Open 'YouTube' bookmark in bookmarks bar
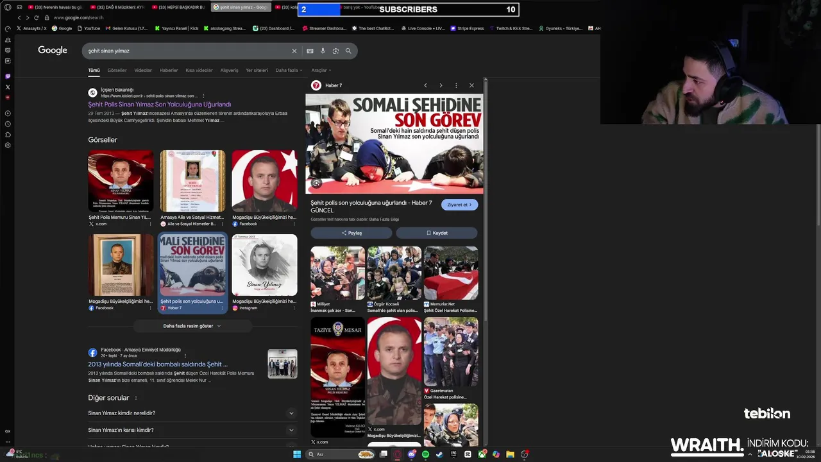Viewport: 821px width, 462px height. tap(89, 28)
